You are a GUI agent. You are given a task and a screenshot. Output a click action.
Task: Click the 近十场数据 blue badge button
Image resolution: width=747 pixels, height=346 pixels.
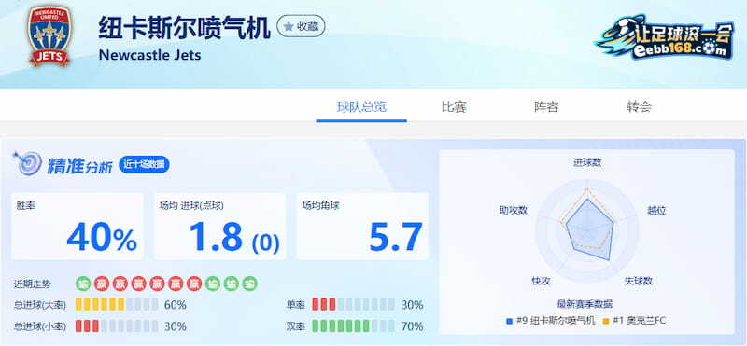144,165
